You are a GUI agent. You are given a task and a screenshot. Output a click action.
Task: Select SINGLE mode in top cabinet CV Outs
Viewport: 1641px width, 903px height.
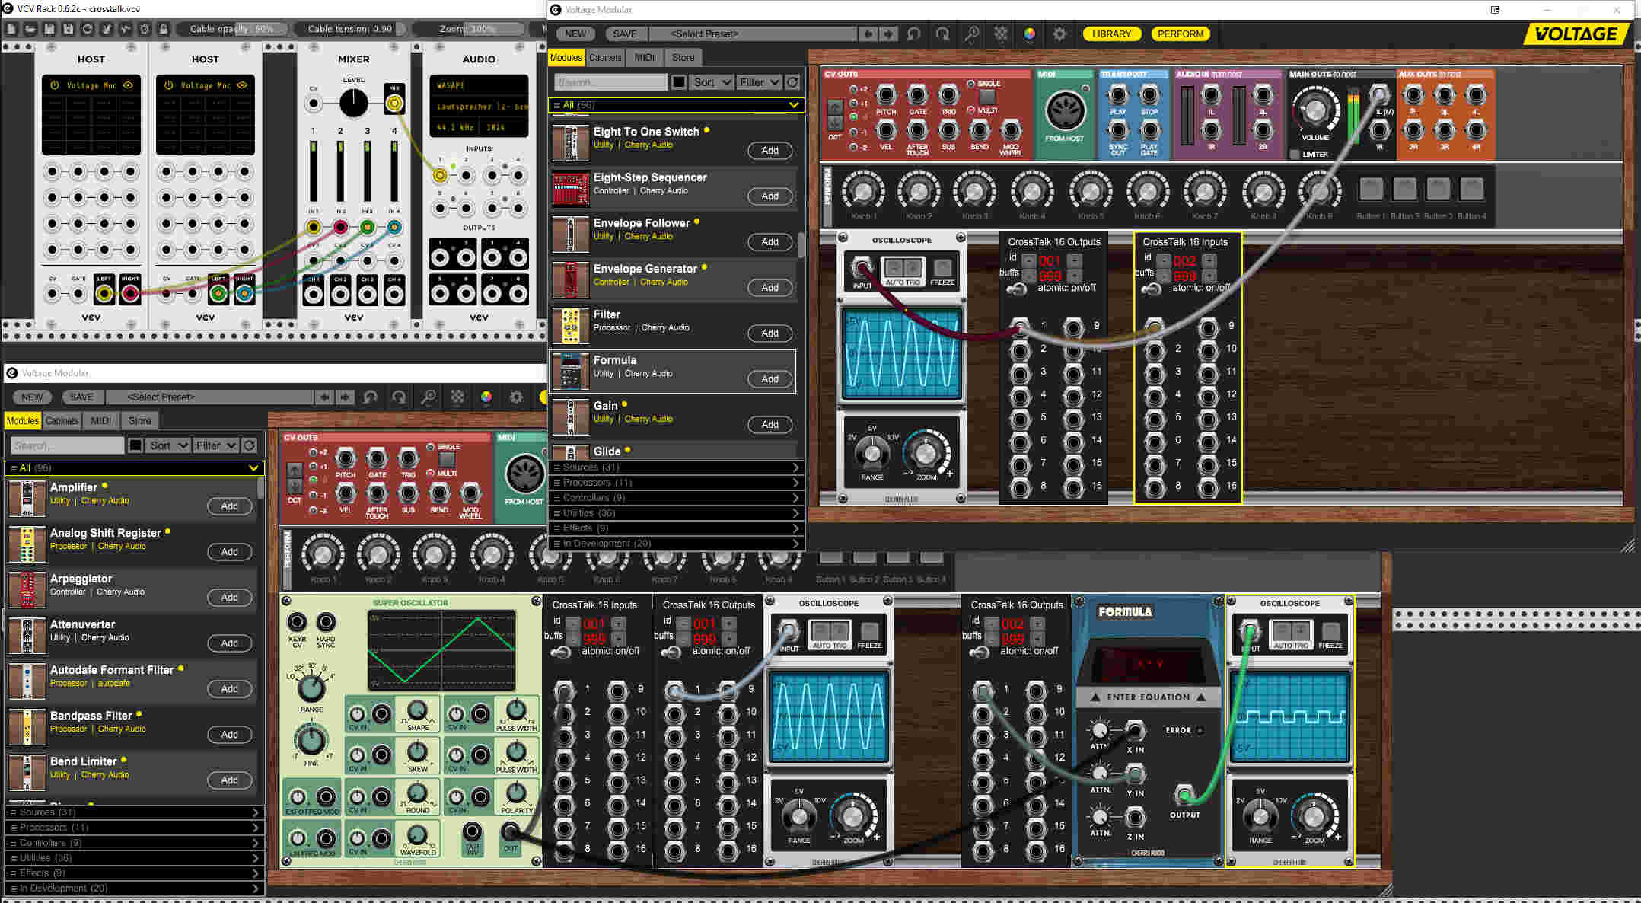point(970,84)
